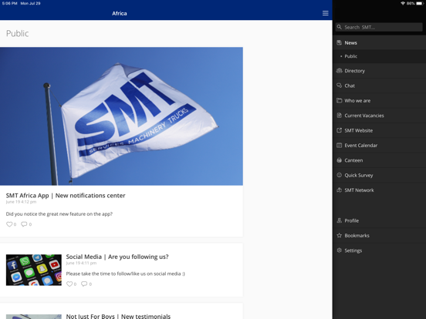Open Chat from the side menu

coord(379,86)
